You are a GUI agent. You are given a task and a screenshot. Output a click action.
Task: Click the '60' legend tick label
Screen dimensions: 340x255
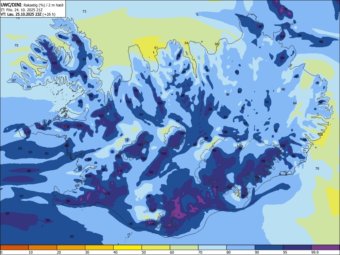click(172, 252)
